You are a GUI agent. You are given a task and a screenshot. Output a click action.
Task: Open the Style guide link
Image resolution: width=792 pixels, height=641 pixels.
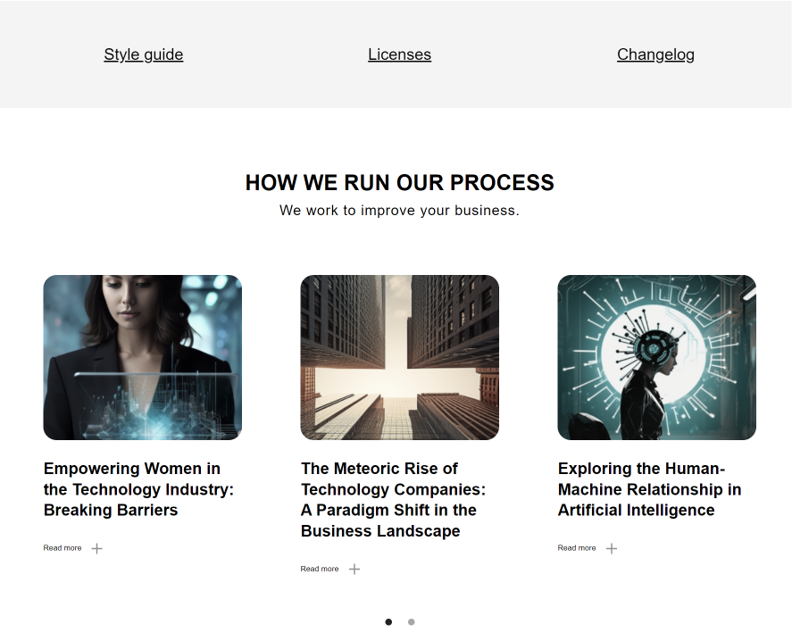[x=144, y=54]
